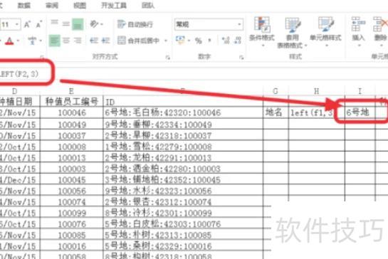Open the 对齐方式 dialog launcher
Screen dimensions: 388x259
[168, 58]
